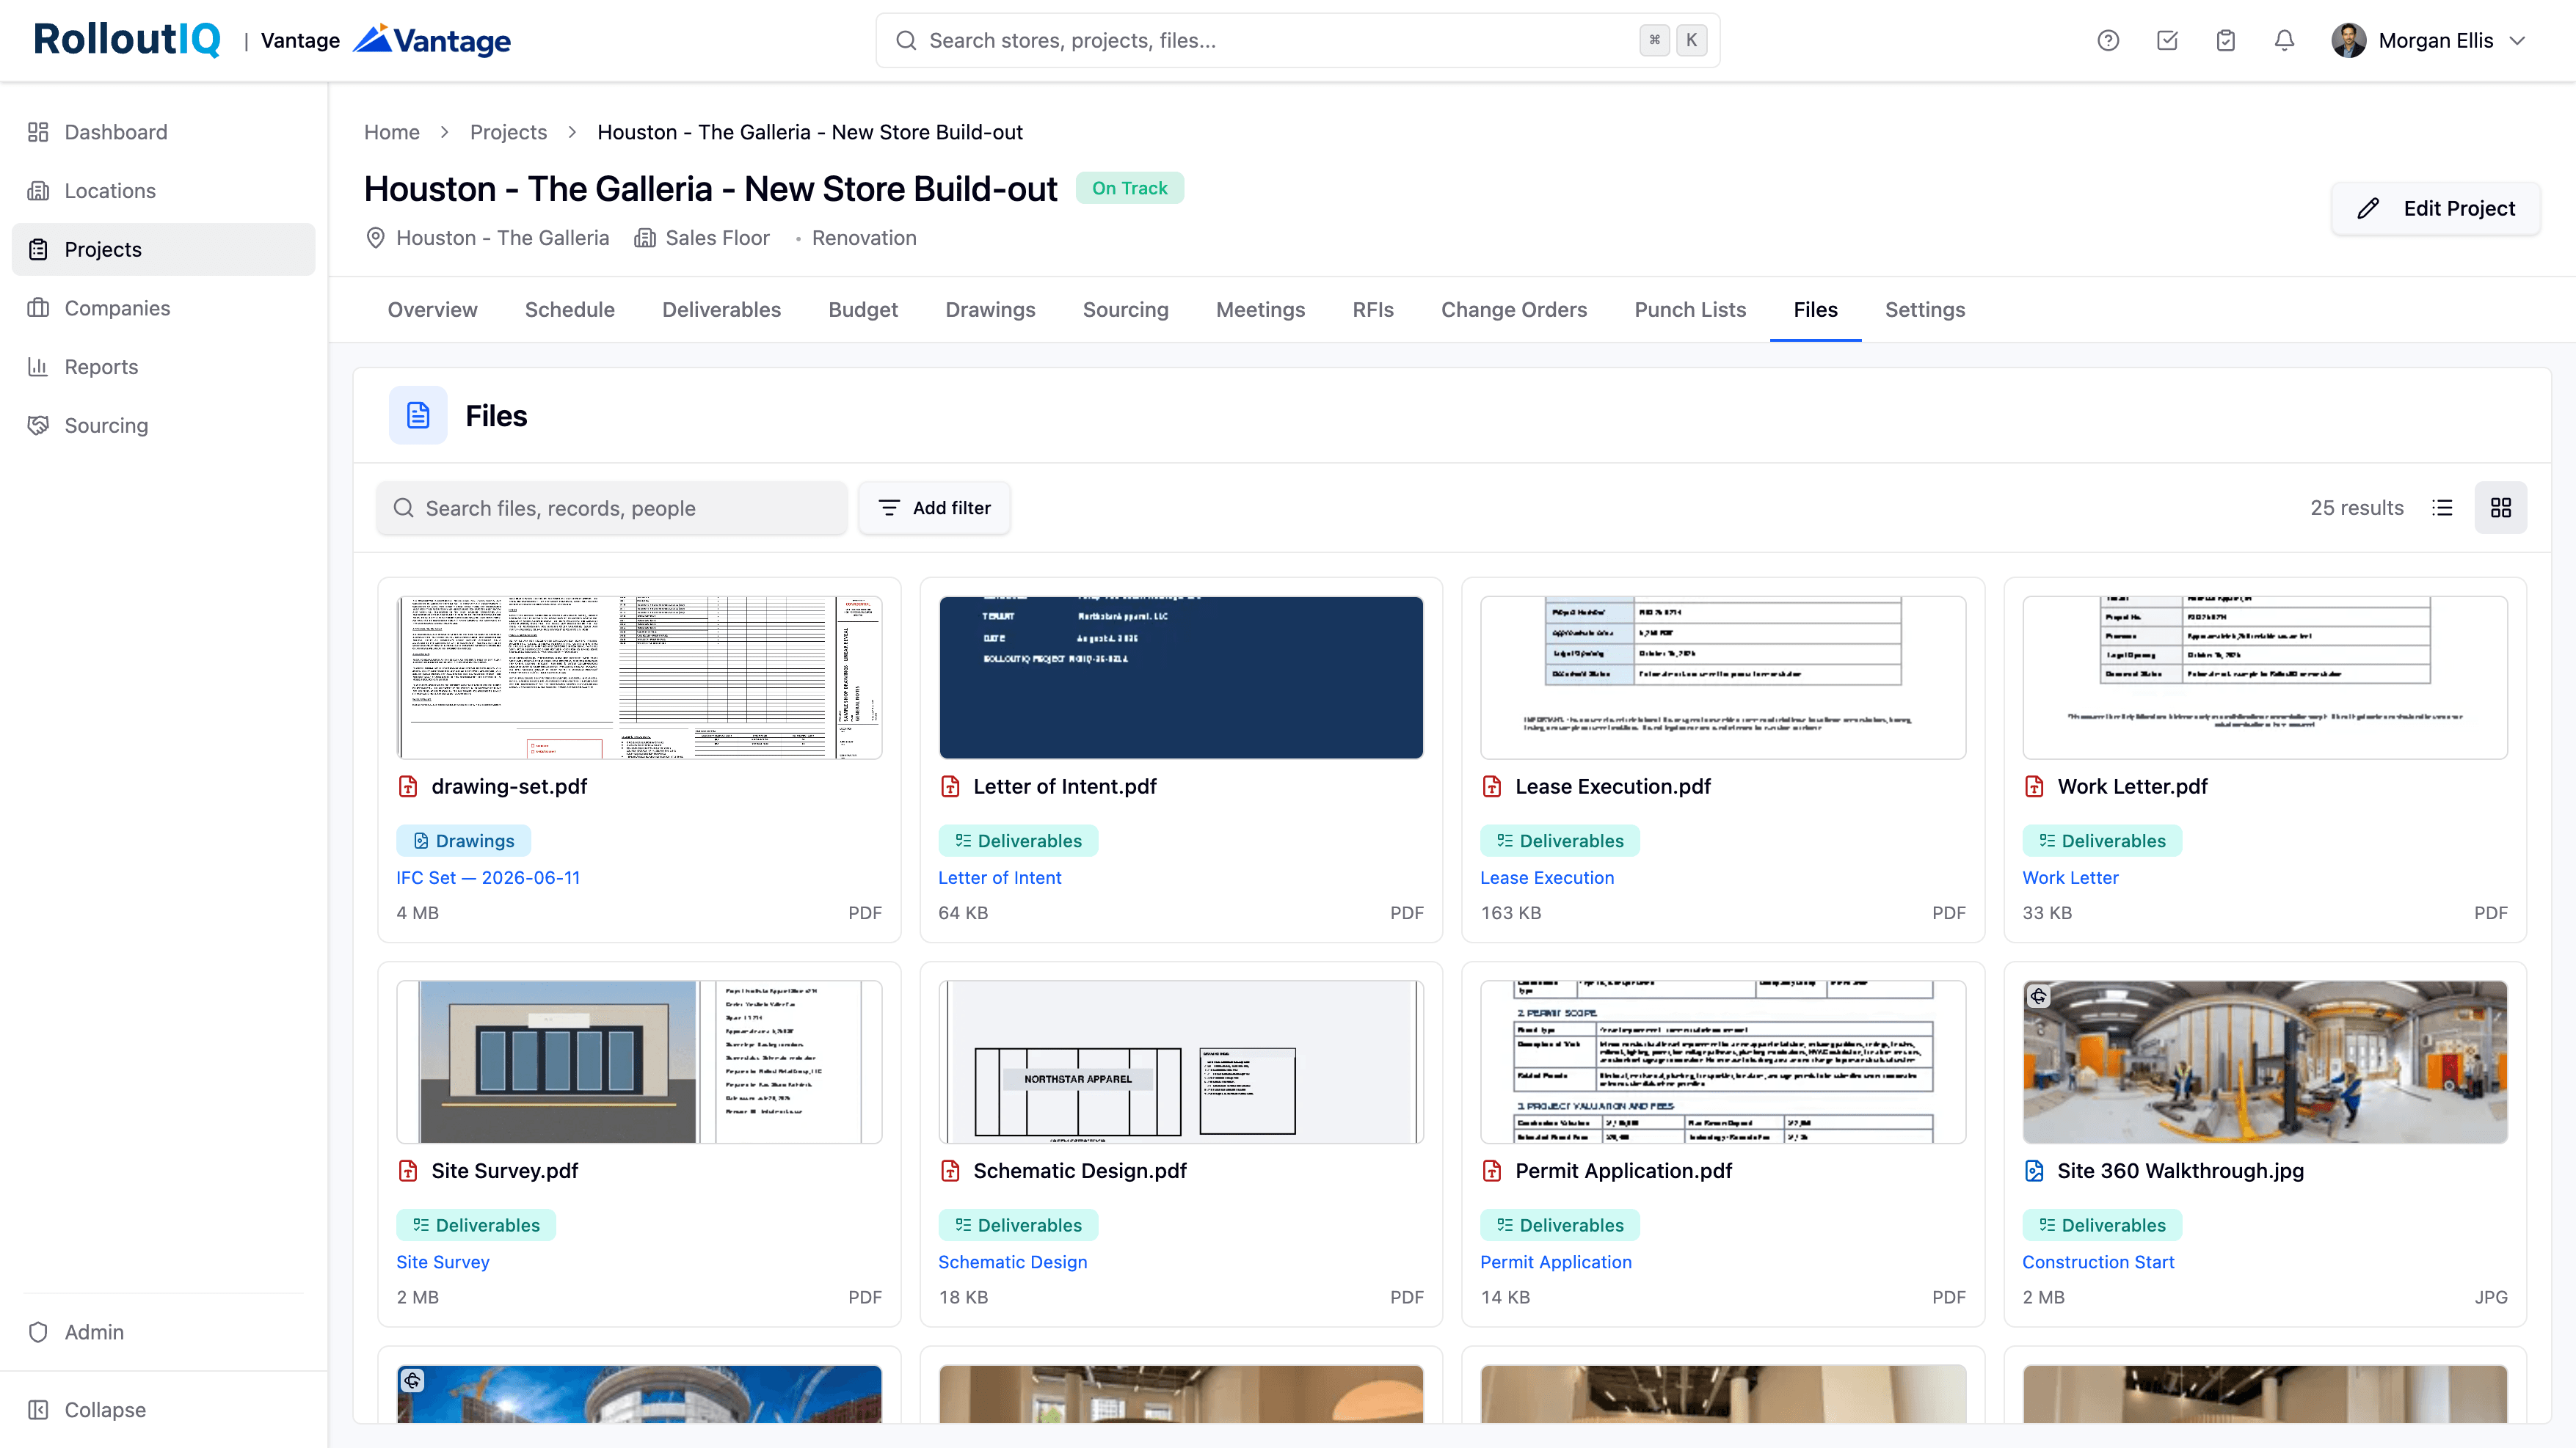The height and width of the screenshot is (1448, 2576).
Task: Click the Files section document icon
Action: pos(418,416)
